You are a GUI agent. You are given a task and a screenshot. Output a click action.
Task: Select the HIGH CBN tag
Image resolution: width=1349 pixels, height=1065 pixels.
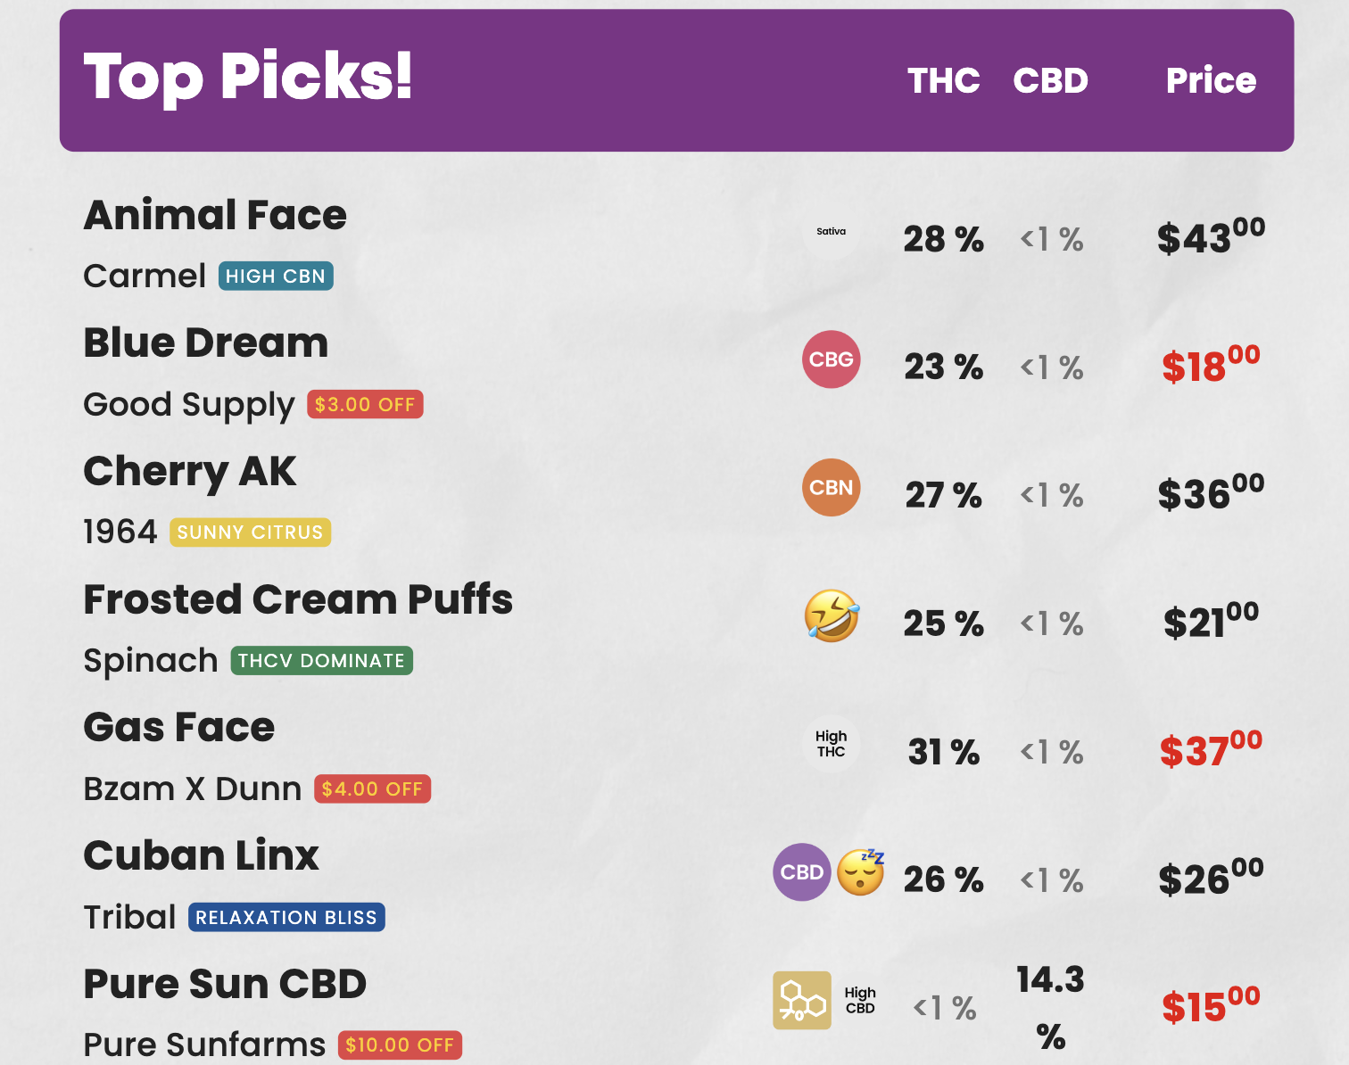(276, 277)
